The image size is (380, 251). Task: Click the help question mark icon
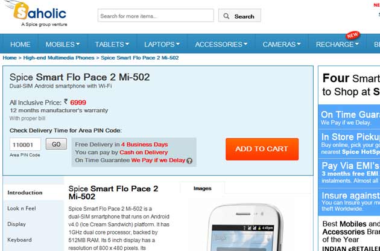[x=189, y=160]
